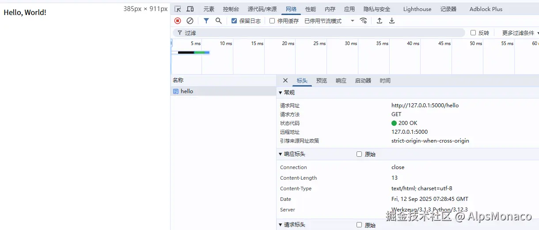Open the Adblock Plus tab
Viewport: 539px width, 230px height.
click(486, 9)
